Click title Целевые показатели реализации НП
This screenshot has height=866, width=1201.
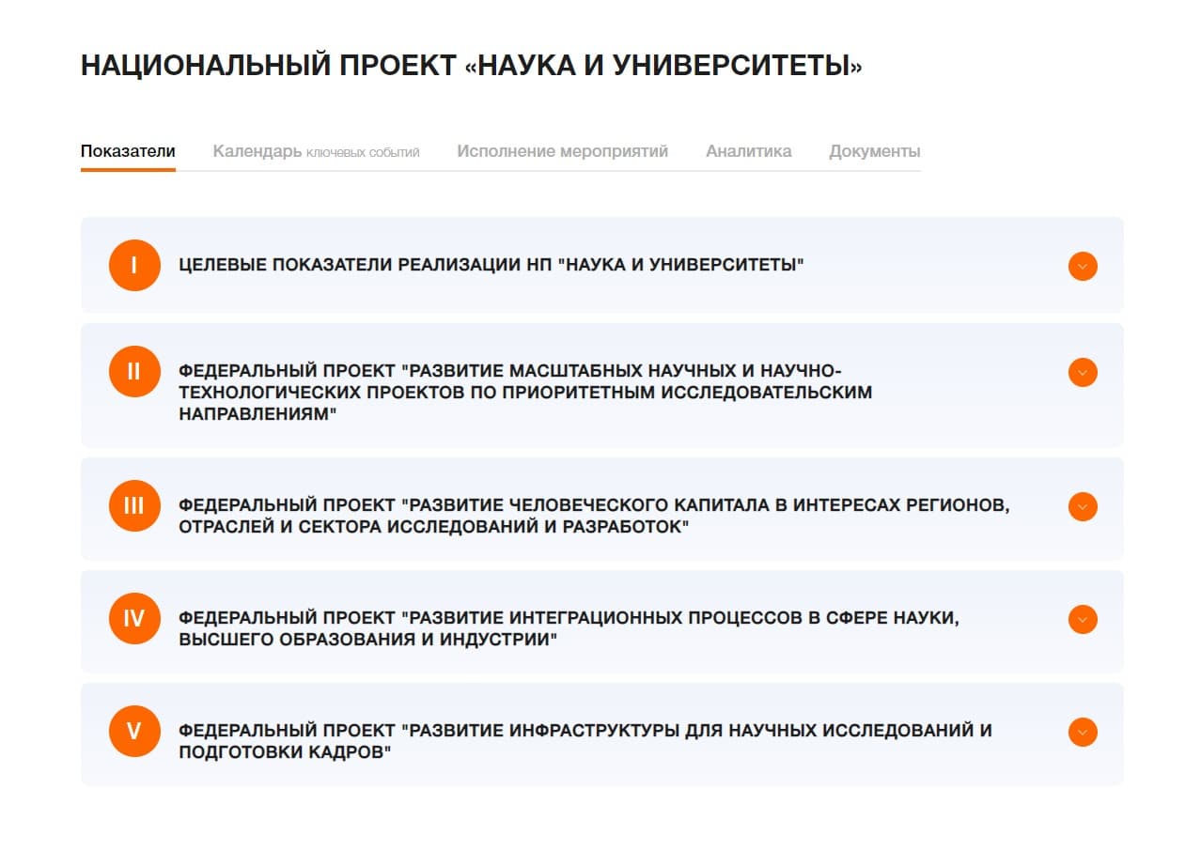491,265
